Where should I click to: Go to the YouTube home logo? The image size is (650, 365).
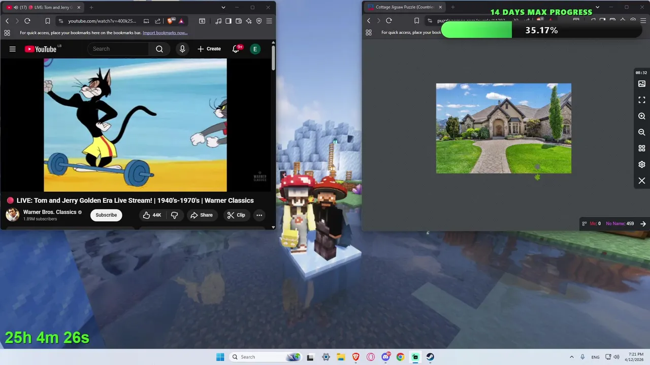pos(41,49)
